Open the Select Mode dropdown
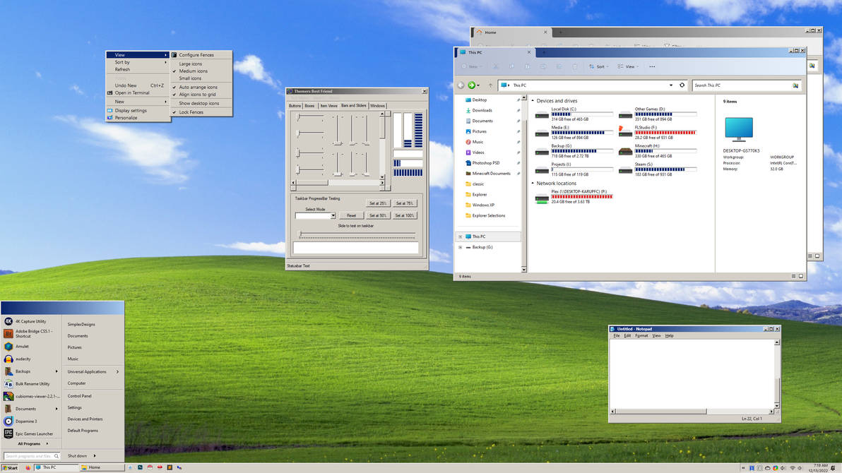This screenshot has width=842, height=473. tap(333, 215)
